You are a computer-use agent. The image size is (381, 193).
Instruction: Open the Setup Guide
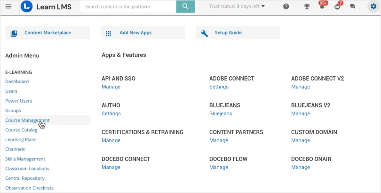[x=238, y=32]
